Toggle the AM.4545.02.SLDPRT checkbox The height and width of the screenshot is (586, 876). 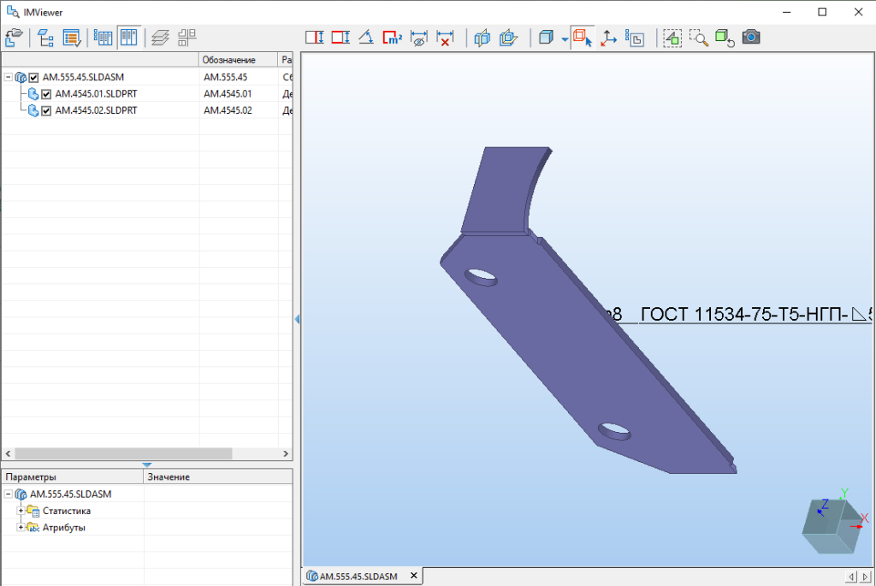[47, 110]
